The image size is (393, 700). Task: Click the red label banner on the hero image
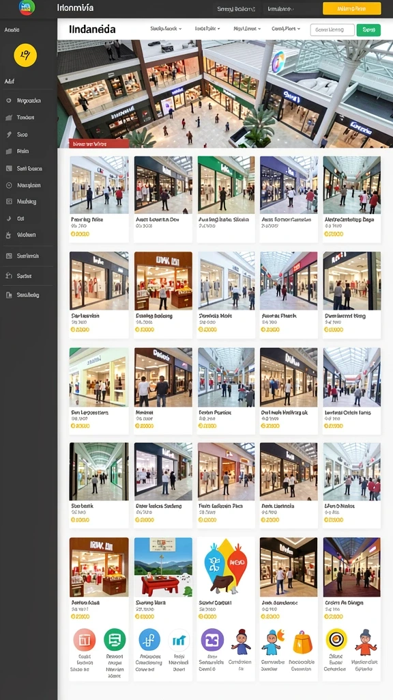pos(98,144)
